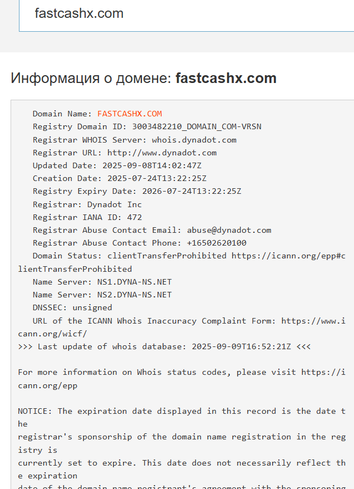Image resolution: width=354 pixels, height=489 pixels.
Task: Click the orange FASTCASHX.COM domain name
Action: click(x=129, y=114)
